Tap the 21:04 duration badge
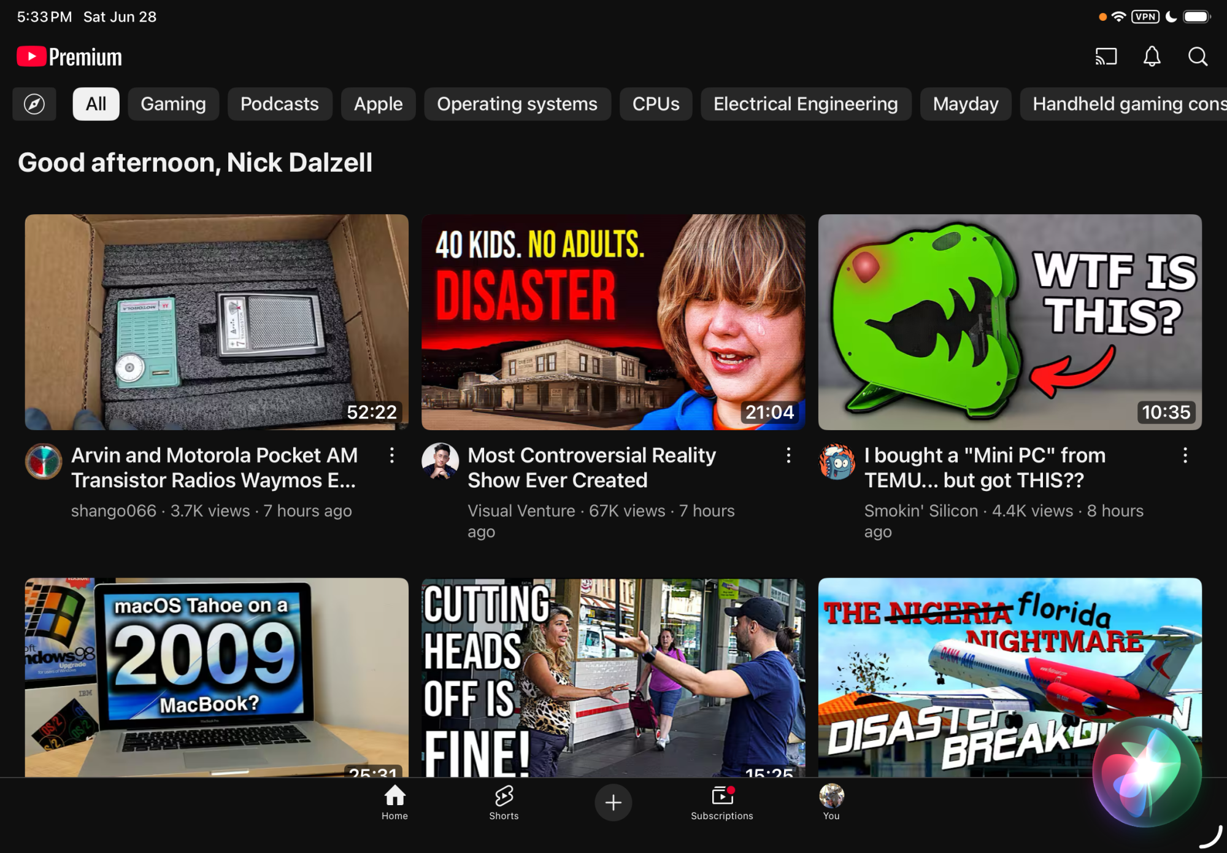This screenshot has height=853, width=1227. click(769, 412)
